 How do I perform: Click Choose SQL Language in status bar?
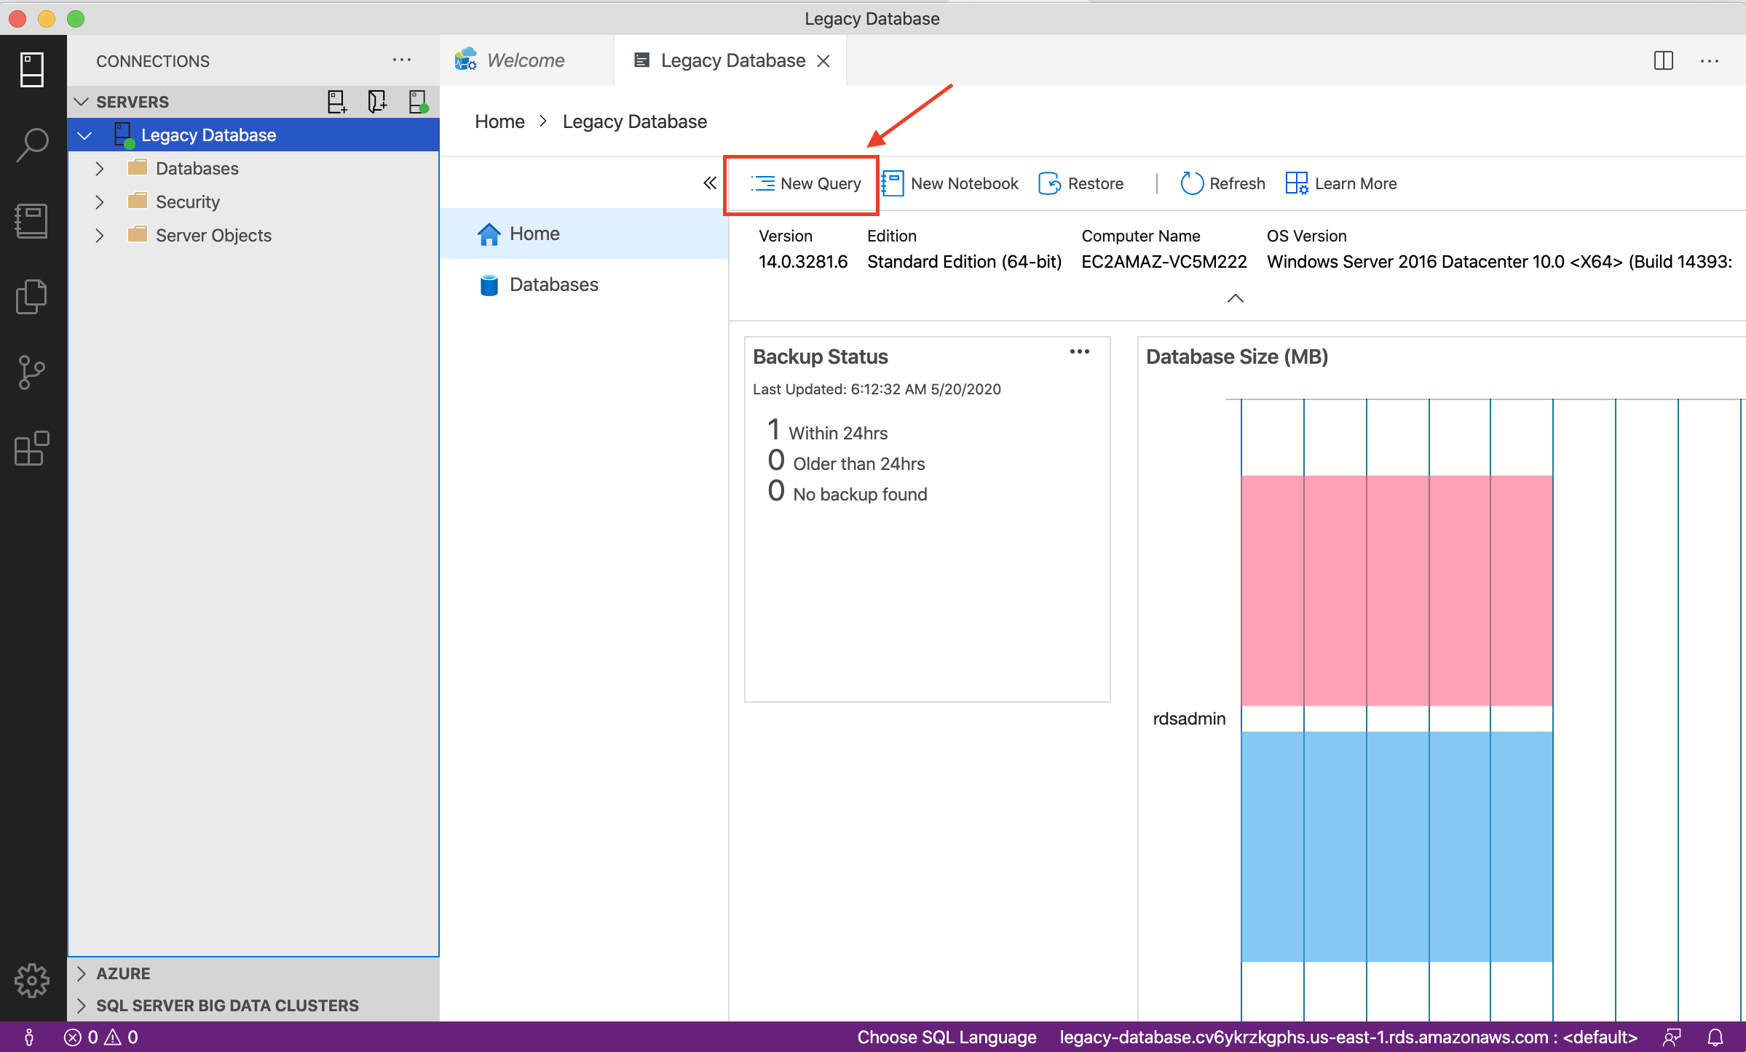click(x=947, y=1037)
